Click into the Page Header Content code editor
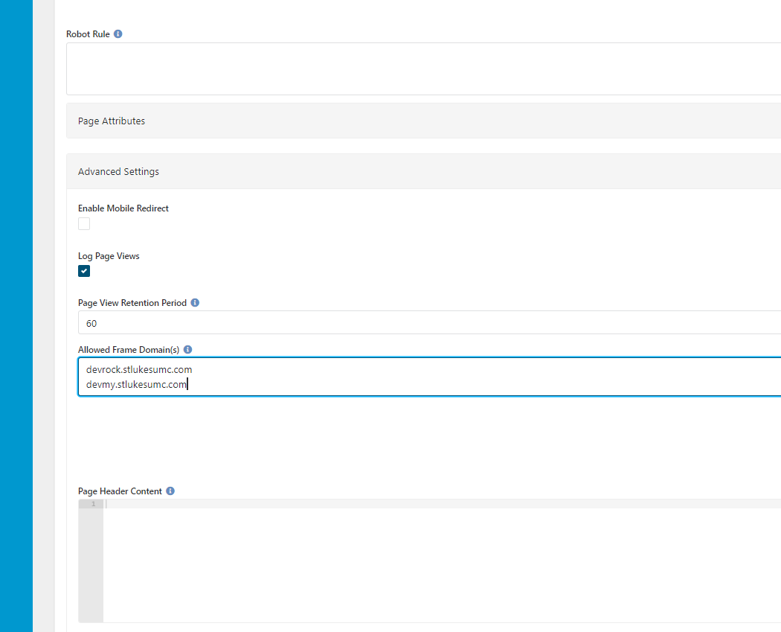 pyautogui.click(x=443, y=561)
